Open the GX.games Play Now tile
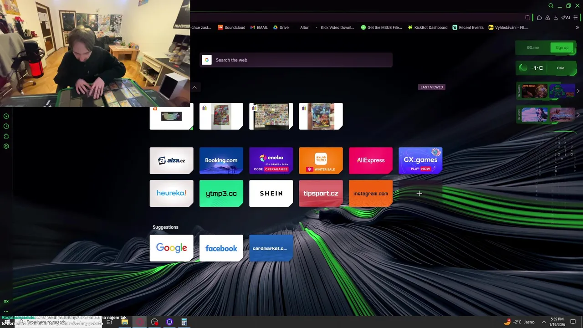The height and width of the screenshot is (328, 583). 420,160
